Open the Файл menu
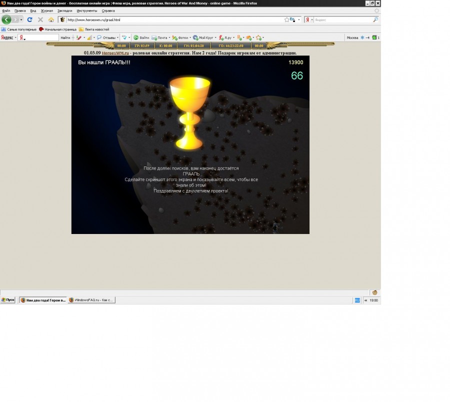This screenshot has width=450, height=402. click(6, 10)
